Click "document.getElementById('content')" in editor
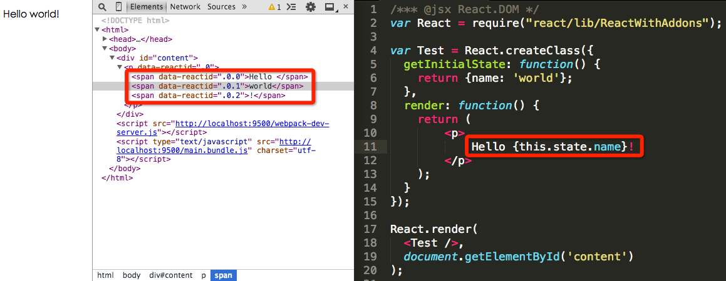This screenshot has height=281, width=726. tap(518, 257)
